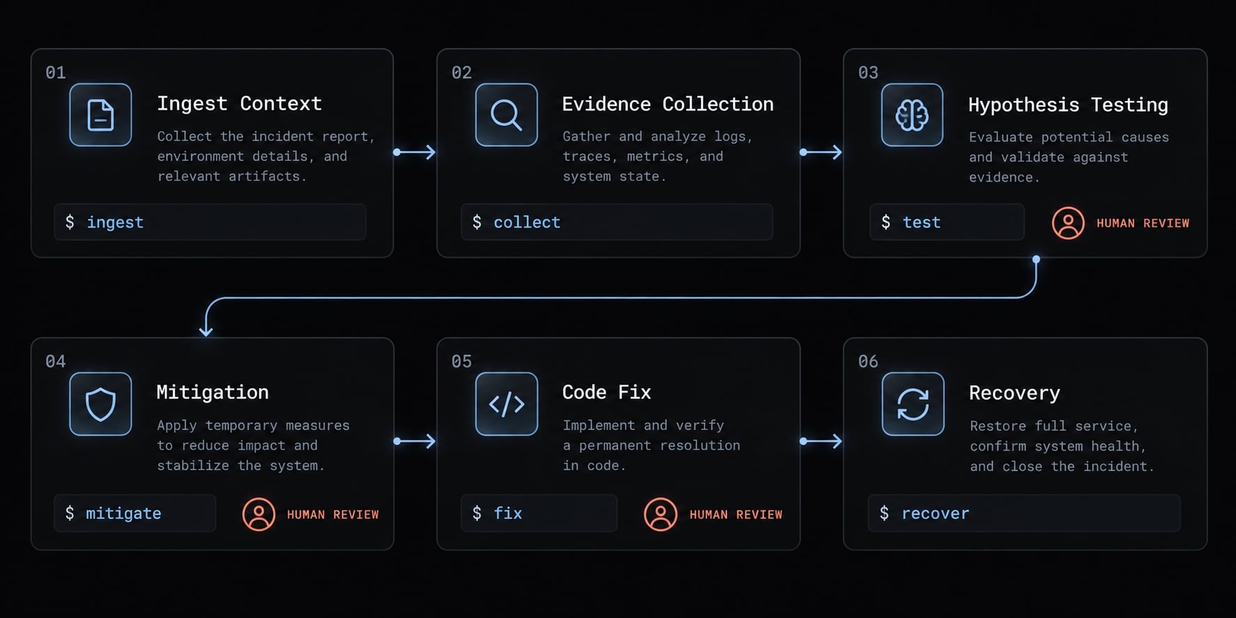Click 'HUMAN REVIEW' label in Hypothesis Testing card
The height and width of the screenshot is (618, 1236).
1143,223
